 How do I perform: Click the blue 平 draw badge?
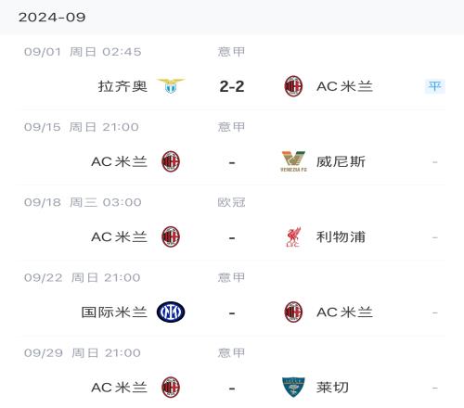pos(434,86)
